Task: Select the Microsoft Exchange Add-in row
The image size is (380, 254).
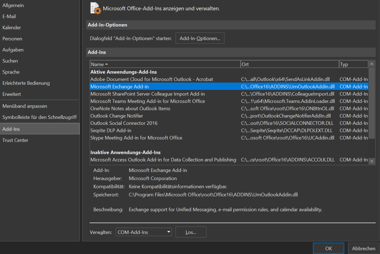Action: pos(229,87)
